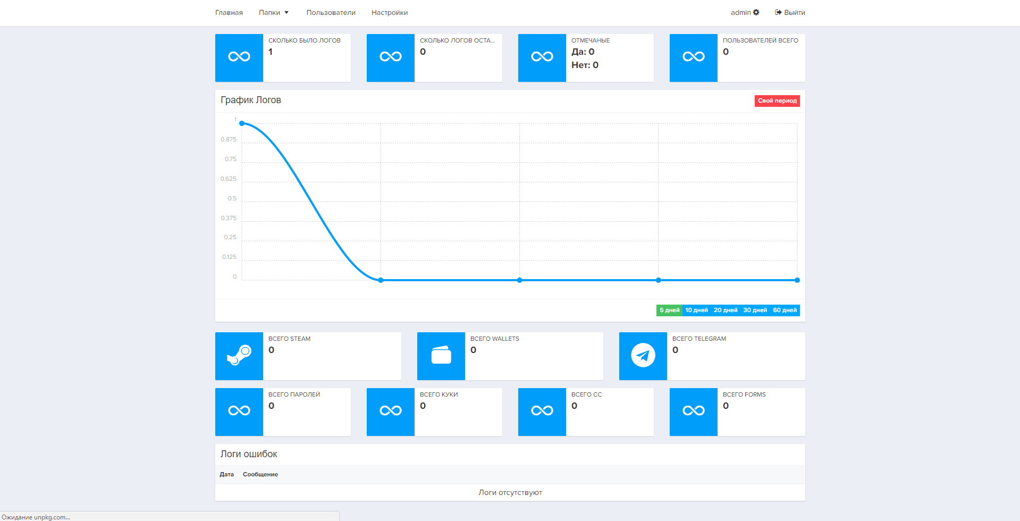Screen dimensions: 1020x521
Task: Switch chart to 30 дней
Action: tap(755, 310)
